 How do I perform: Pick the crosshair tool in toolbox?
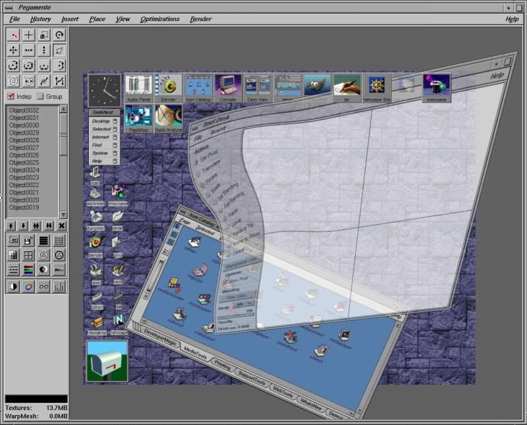click(28, 35)
